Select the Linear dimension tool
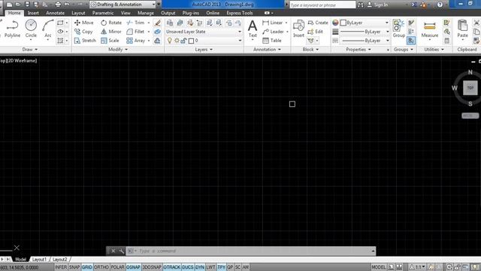The image size is (481, 271). 272,23
